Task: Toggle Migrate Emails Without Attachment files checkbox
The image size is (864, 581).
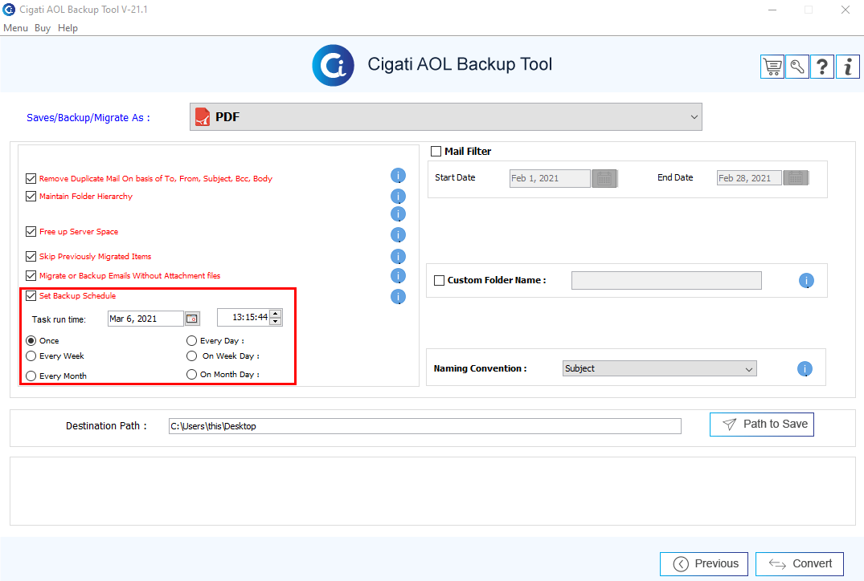Action: (31, 275)
